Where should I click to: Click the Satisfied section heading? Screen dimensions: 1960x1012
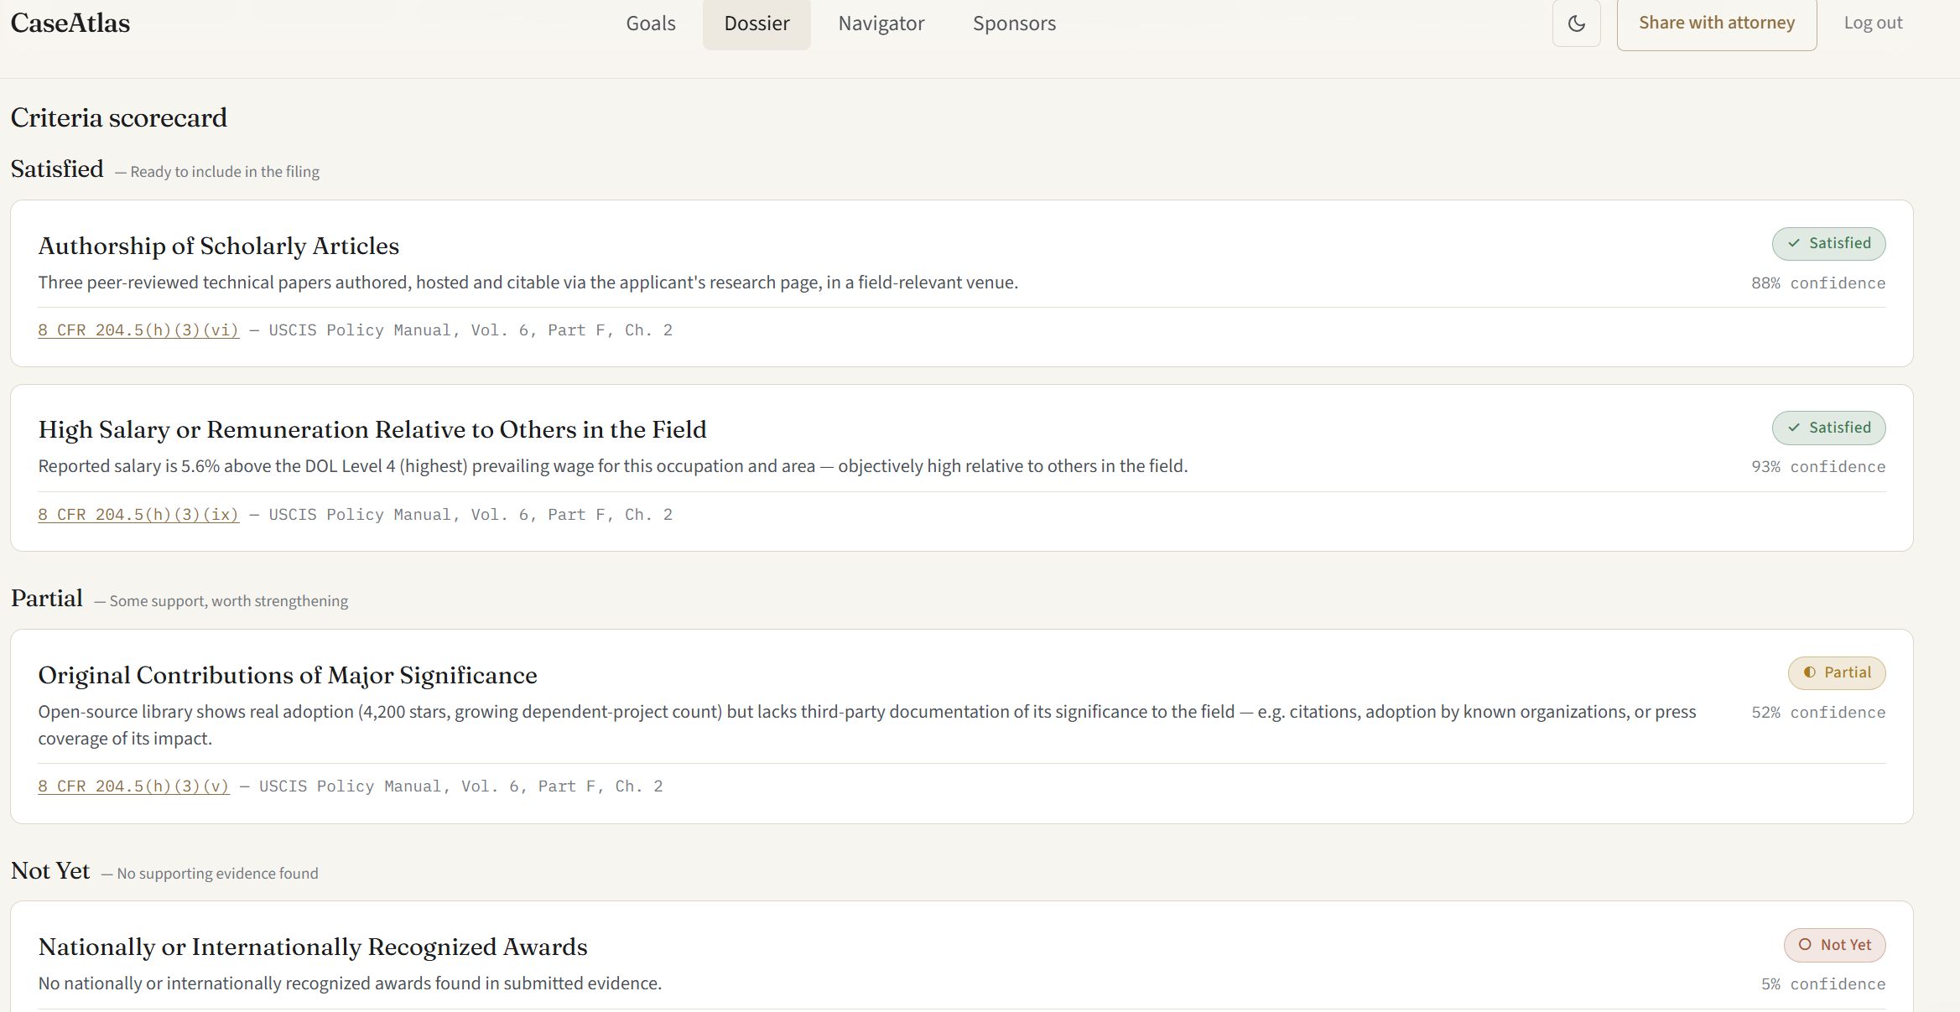click(57, 169)
